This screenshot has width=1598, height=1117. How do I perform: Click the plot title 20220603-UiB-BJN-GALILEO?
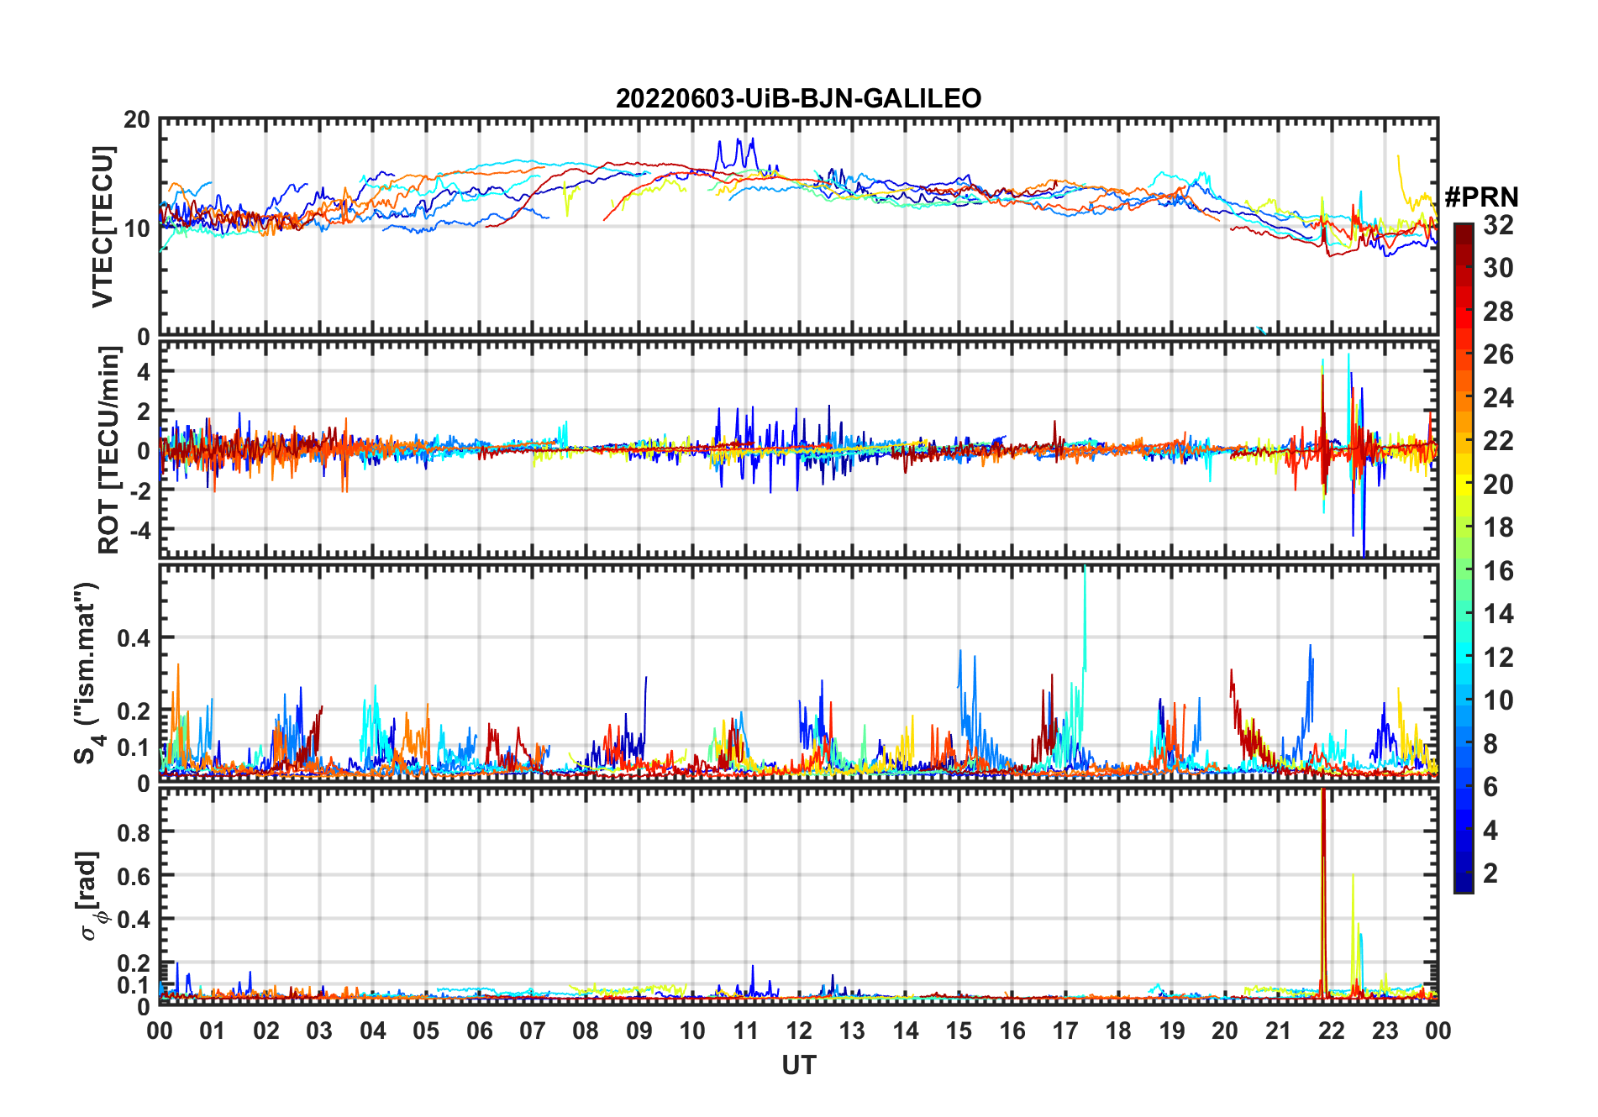(x=798, y=98)
